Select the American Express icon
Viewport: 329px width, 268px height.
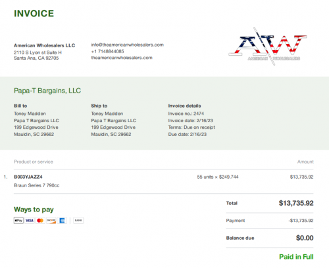(x=62, y=221)
